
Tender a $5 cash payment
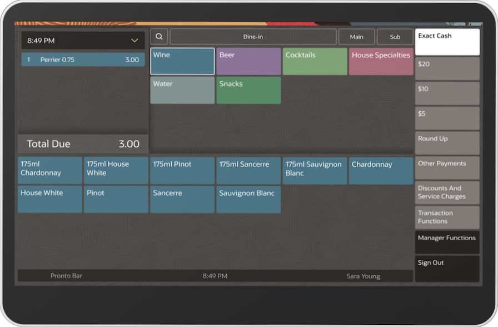pyautogui.click(x=447, y=118)
